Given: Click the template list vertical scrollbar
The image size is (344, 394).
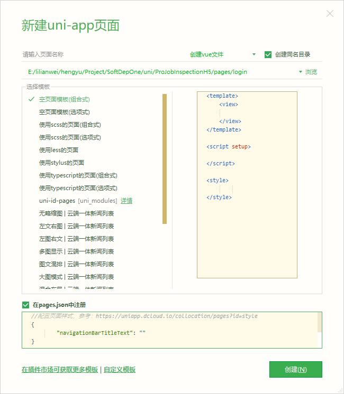Looking at the screenshot, I should click(x=165, y=159).
